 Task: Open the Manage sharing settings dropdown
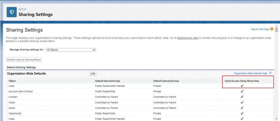click(71, 50)
